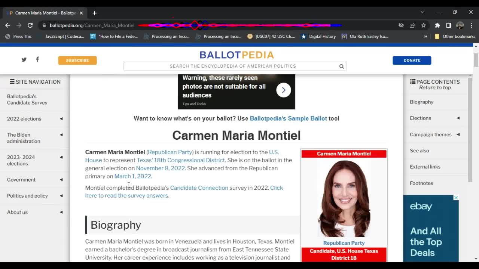The image size is (479, 269).
Task: Close the Carmen Maria Montiel tab
Action: pos(81,13)
